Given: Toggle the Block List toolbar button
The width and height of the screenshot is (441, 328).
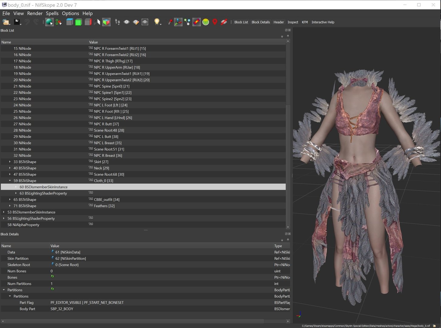Looking at the screenshot, I should pos(241,22).
